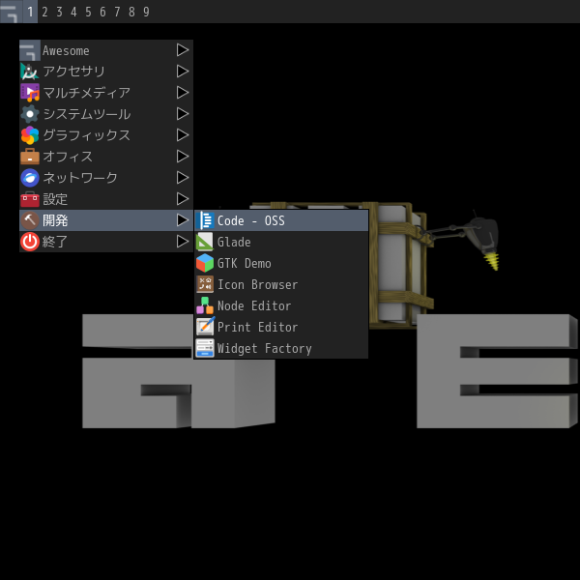Expand the 設定 submenu arrow
This screenshot has height=580, width=580.
(x=183, y=199)
